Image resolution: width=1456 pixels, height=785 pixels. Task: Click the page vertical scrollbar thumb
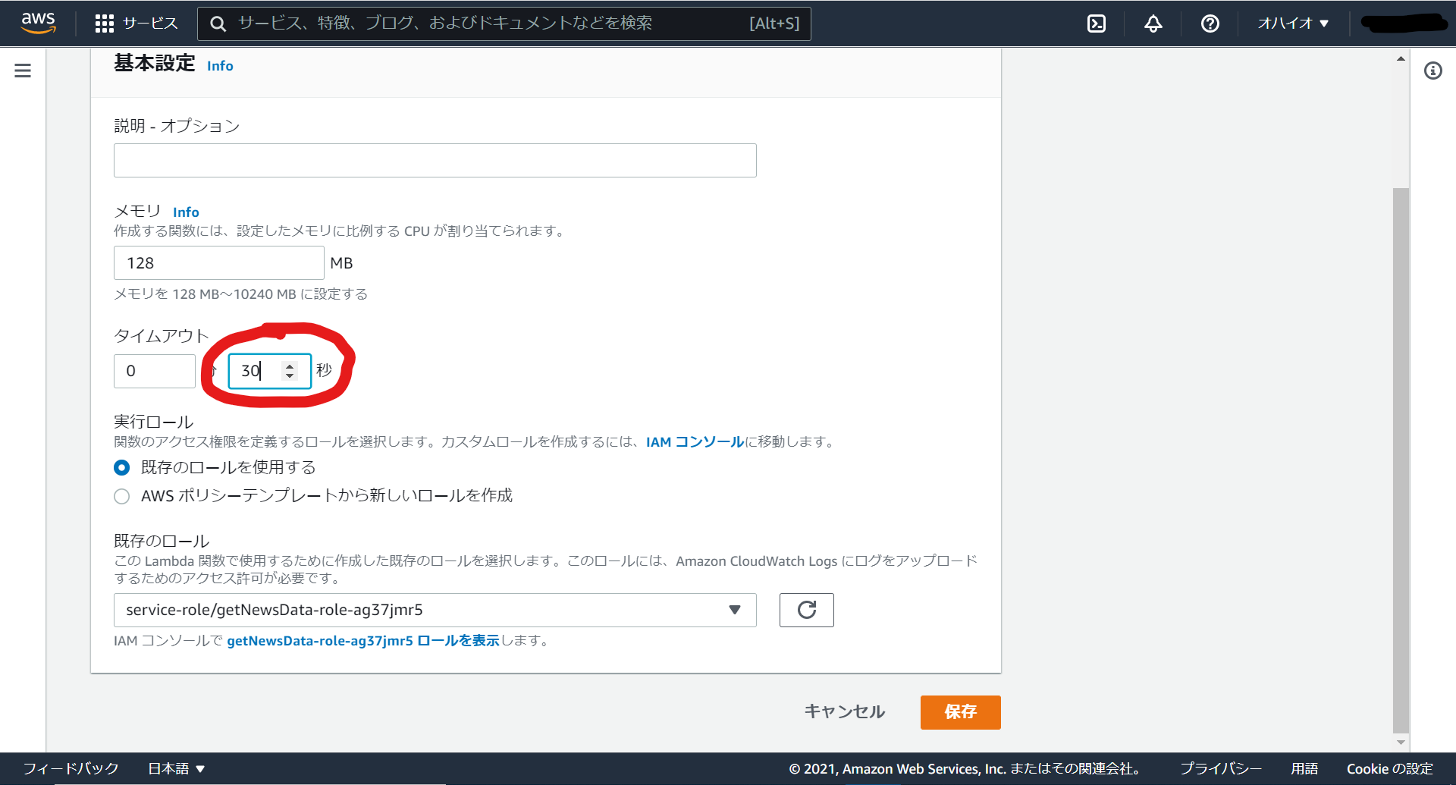pyautogui.click(x=1401, y=460)
